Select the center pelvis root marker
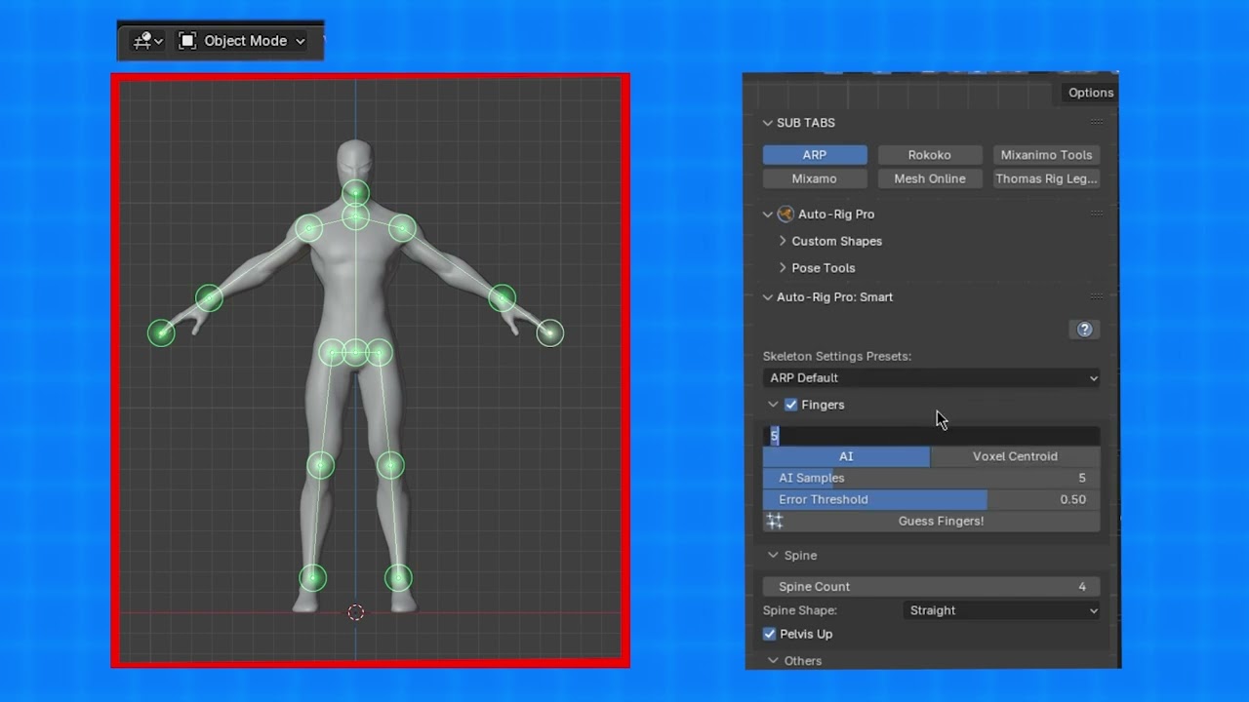Screen dimensions: 1249x702 (x=355, y=352)
